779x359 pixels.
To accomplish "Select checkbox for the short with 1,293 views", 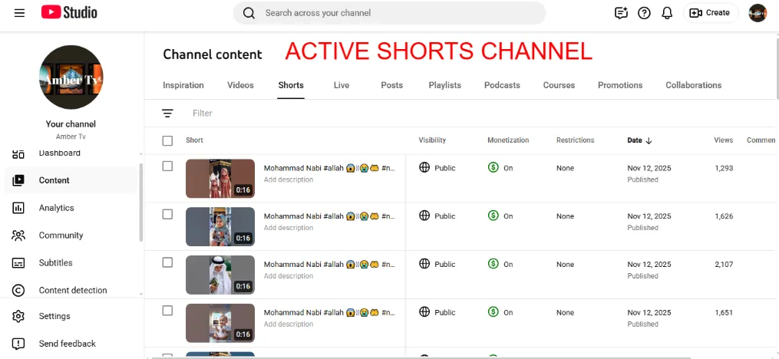I will pos(167,166).
